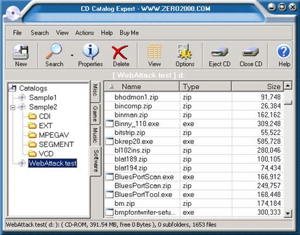Viewport: 300px width, 235px height.
Task: Click the bmpfontwriter-setu... file icon
Action: coord(109,212)
